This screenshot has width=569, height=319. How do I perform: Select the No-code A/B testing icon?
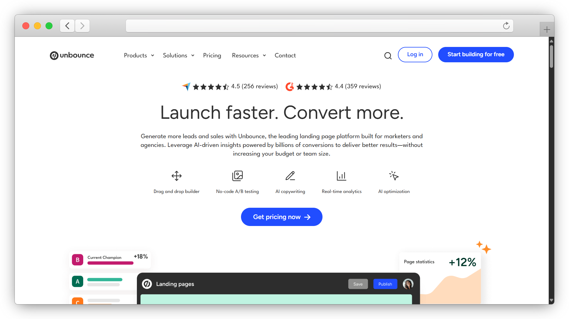tap(237, 176)
